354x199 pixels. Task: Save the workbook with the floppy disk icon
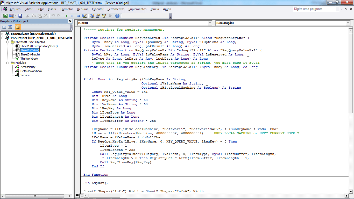[20, 16]
